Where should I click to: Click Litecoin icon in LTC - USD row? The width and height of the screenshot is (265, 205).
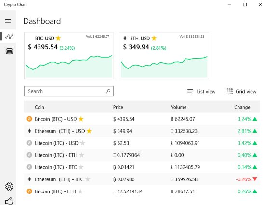(29, 143)
